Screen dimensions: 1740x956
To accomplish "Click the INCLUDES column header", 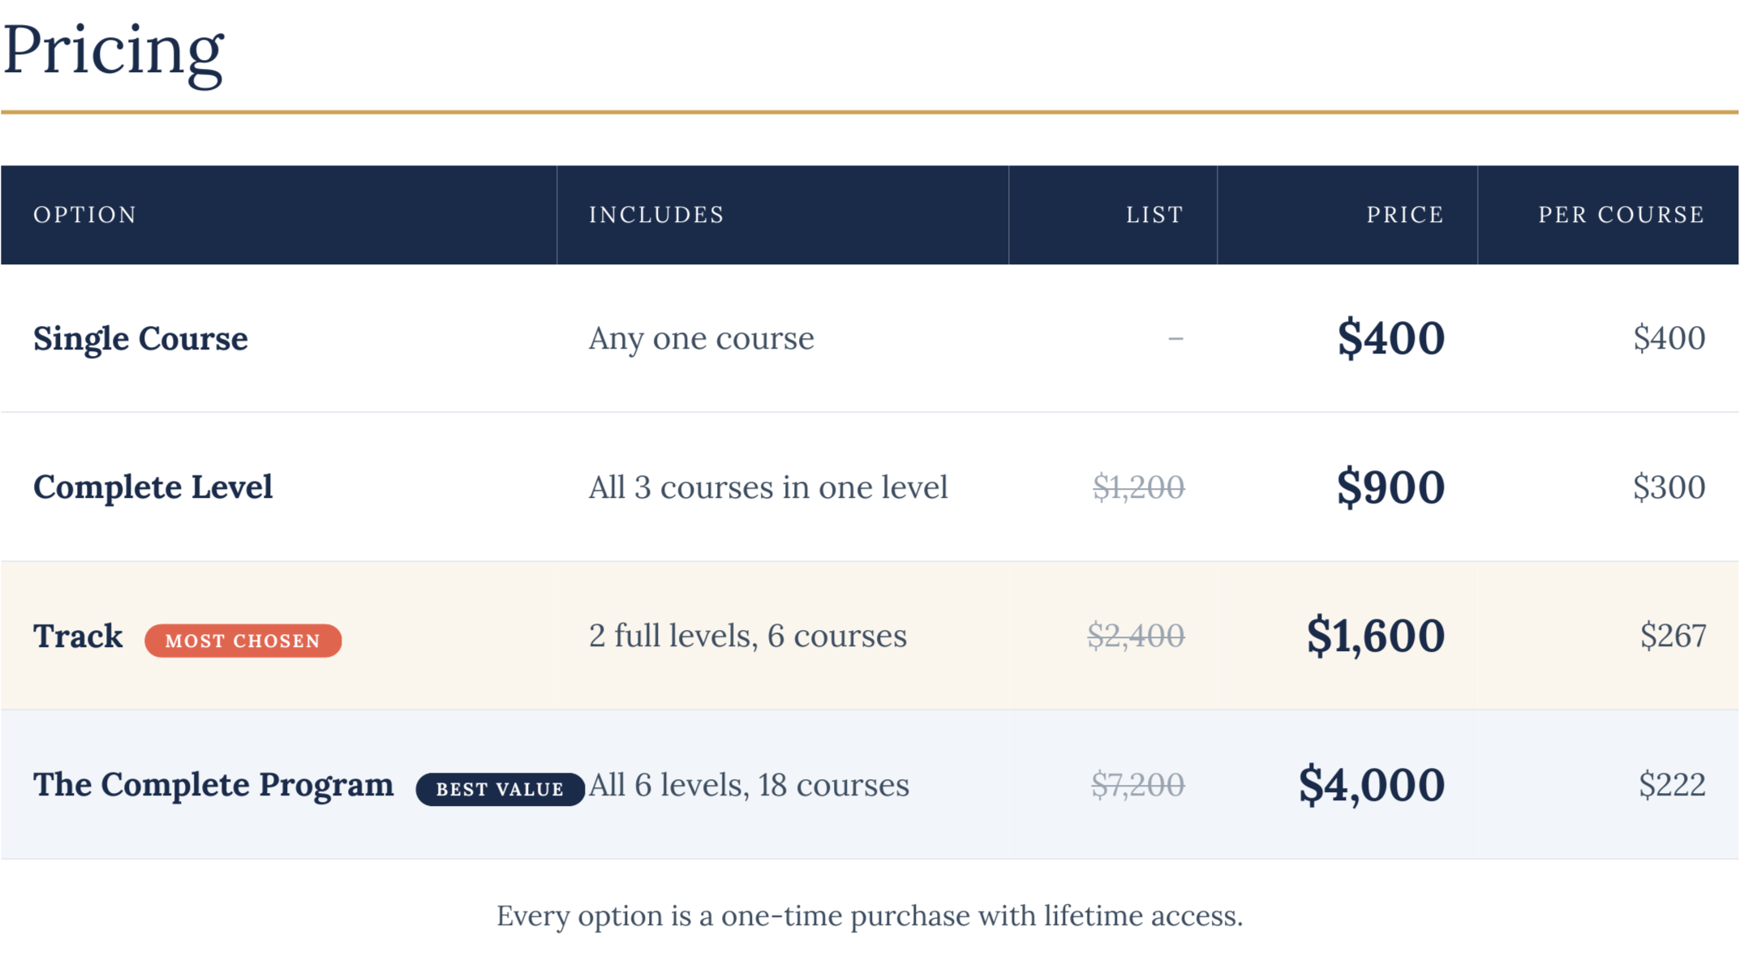I will coord(656,215).
